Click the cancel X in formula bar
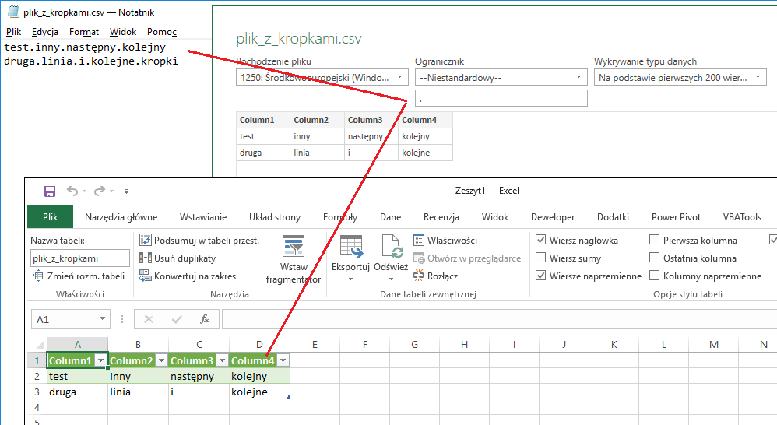Screen dimensions: 777x425 [x=148, y=319]
